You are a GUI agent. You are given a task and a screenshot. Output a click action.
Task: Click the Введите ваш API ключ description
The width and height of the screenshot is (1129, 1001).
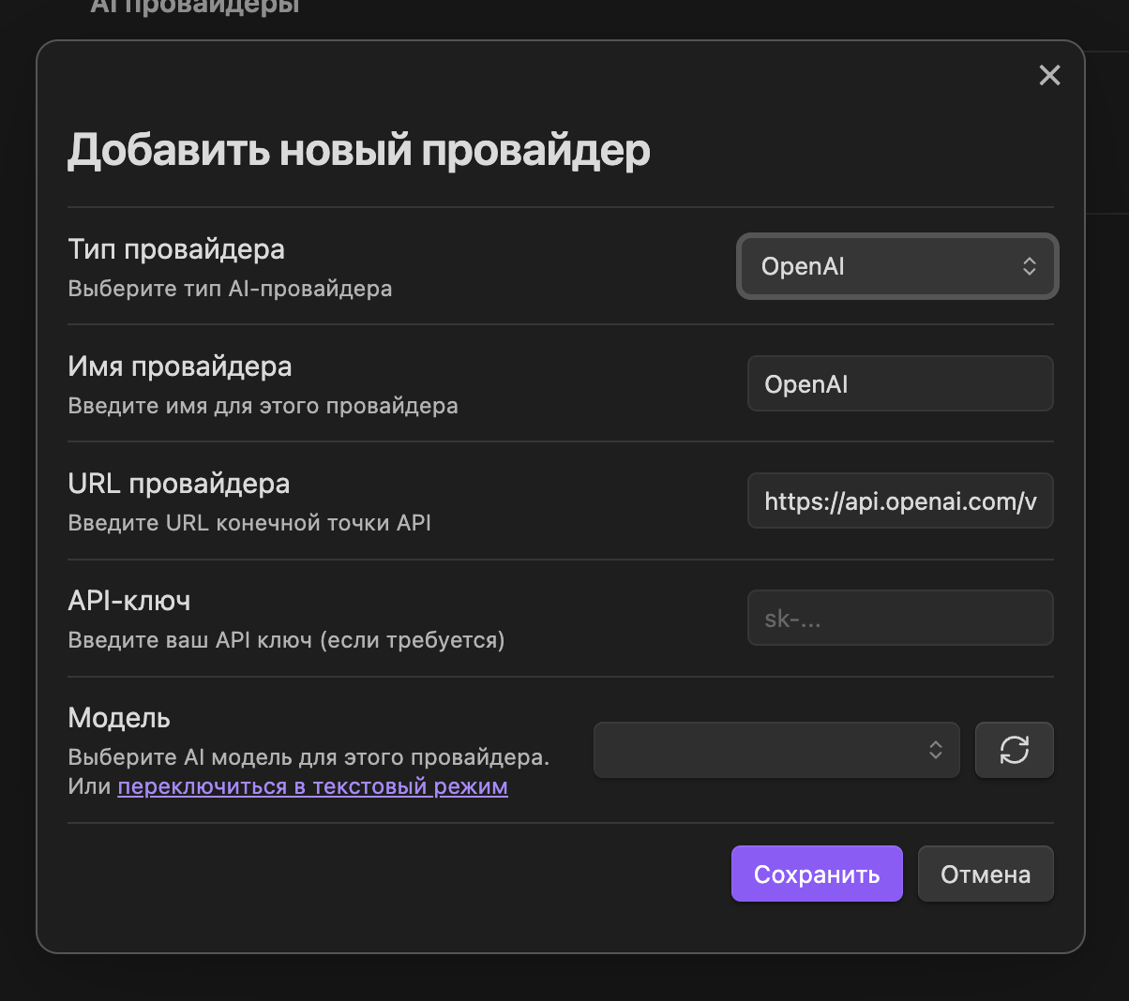pyautogui.click(x=286, y=640)
